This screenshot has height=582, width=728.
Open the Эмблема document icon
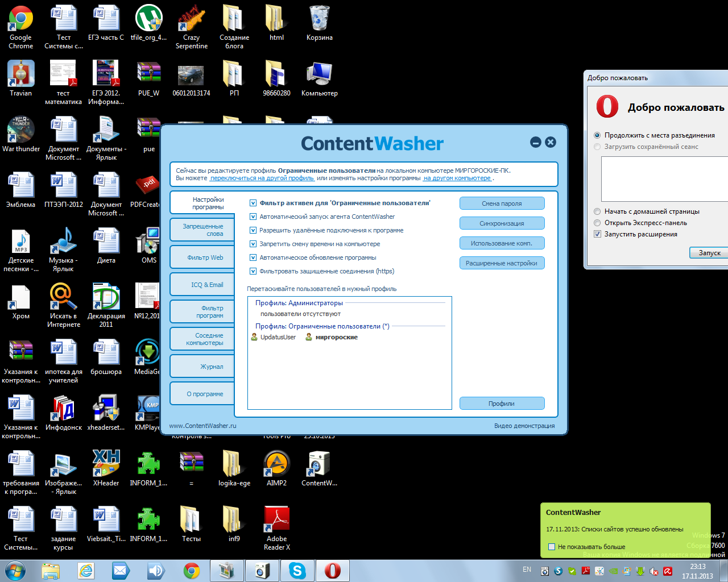21,190
